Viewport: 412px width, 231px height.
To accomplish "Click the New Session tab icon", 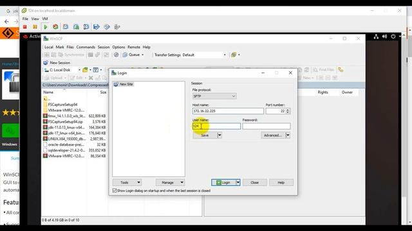I will (x=46, y=63).
